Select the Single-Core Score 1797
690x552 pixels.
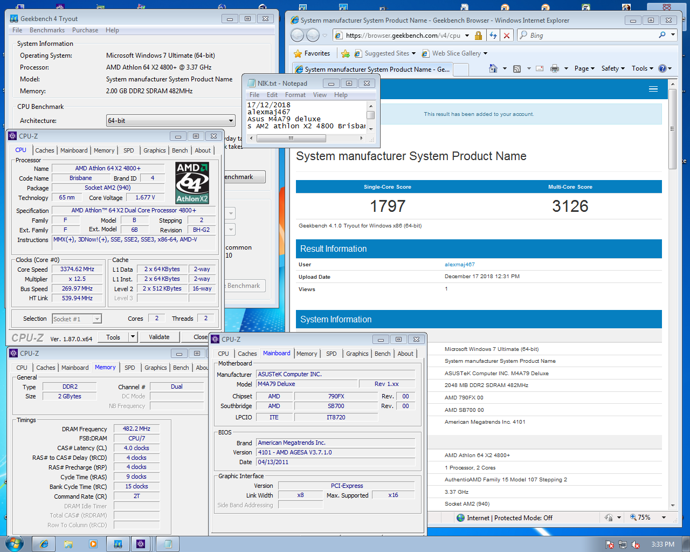point(388,206)
